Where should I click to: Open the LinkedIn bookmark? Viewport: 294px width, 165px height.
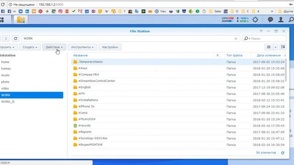click(27, 11)
